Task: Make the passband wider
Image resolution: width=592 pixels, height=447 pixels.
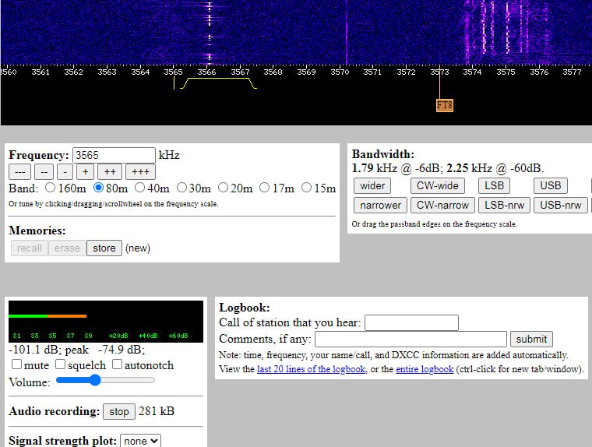Action: pos(372,185)
